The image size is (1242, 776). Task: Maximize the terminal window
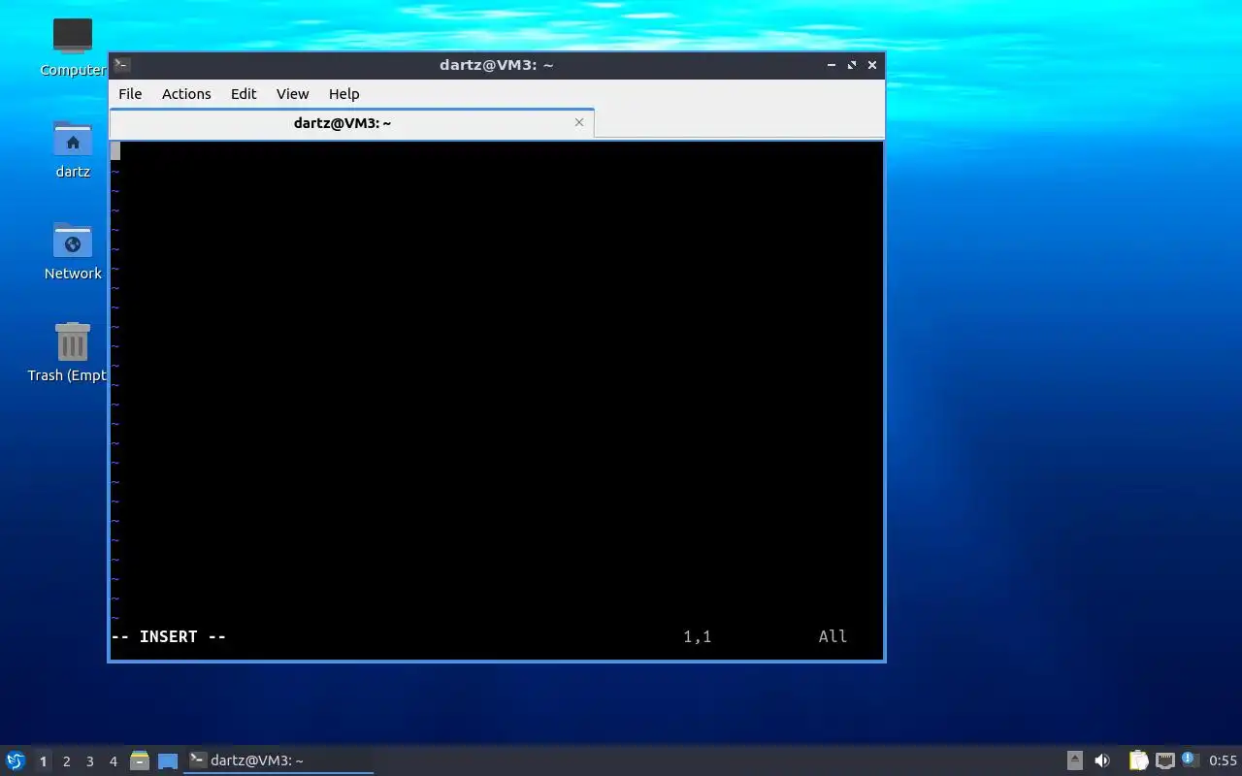coord(852,65)
